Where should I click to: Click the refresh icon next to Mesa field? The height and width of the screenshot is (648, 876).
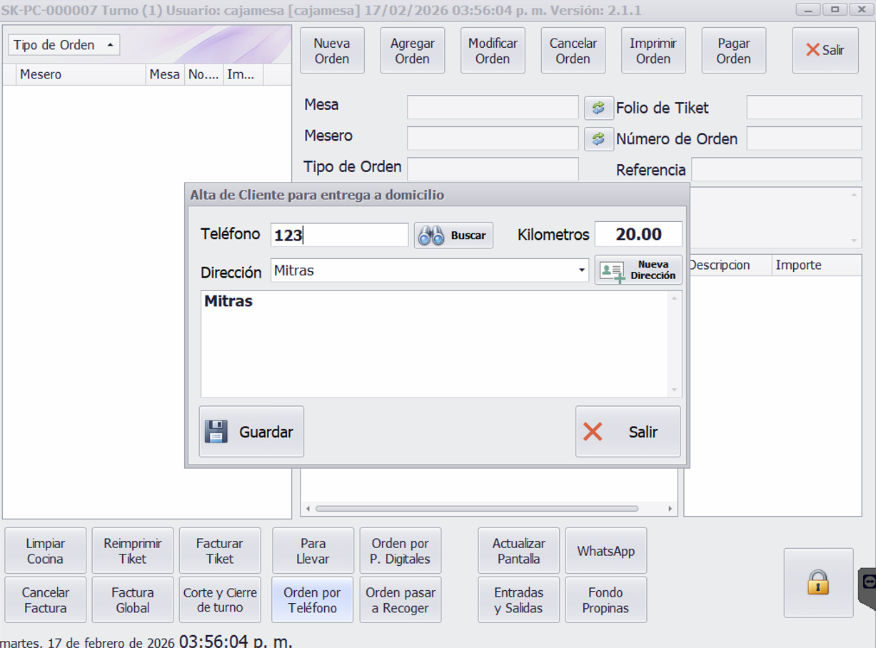[x=598, y=108]
